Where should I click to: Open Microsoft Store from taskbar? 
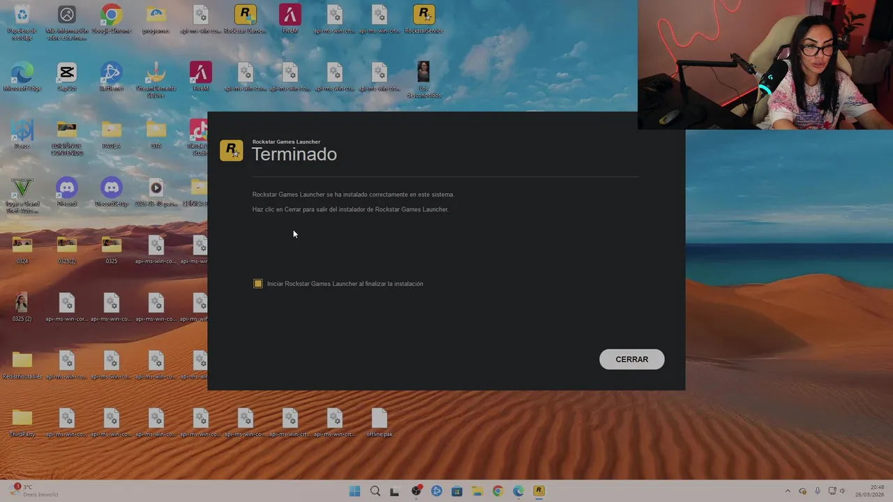pos(457,491)
